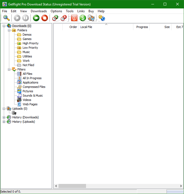Click the scrollbar left arrow
184x194 pixels.
(56, 186)
